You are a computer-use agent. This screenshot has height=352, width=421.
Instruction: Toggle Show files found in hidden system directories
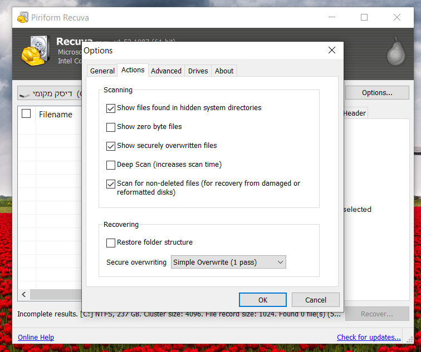pyautogui.click(x=111, y=108)
